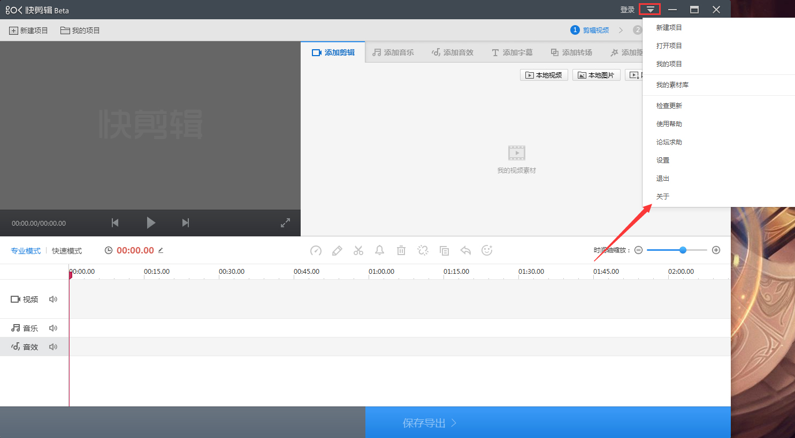Open the sticker emoji tool

click(x=487, y=250)
